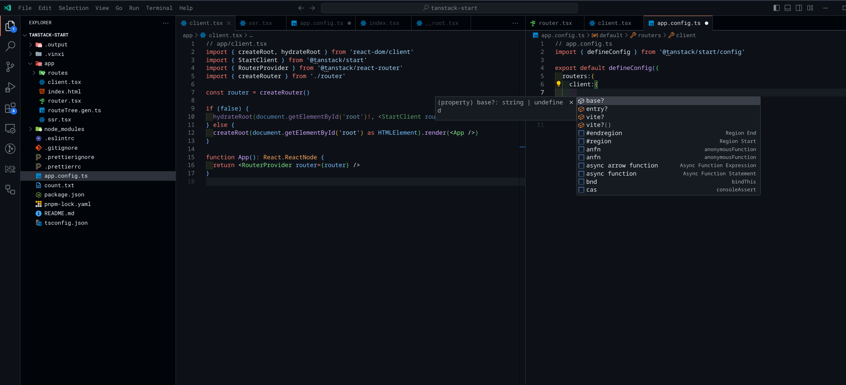This screenshot has width=846, height=385.
Task: Go back with the navigation arrow
Action: tap(301, 8)
